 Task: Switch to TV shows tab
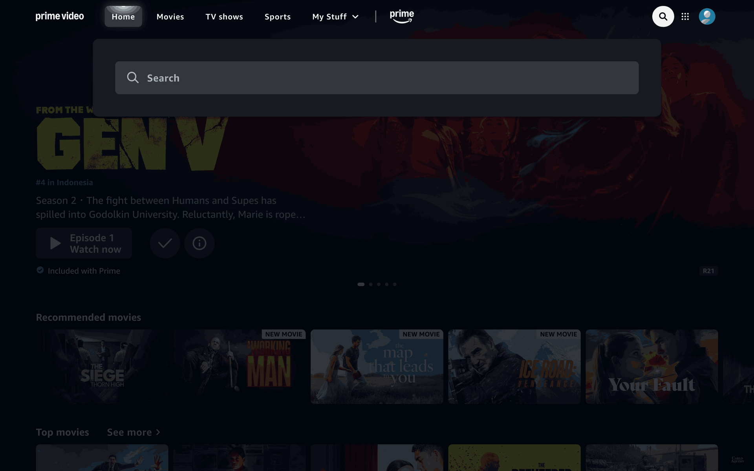click(224, 16)
